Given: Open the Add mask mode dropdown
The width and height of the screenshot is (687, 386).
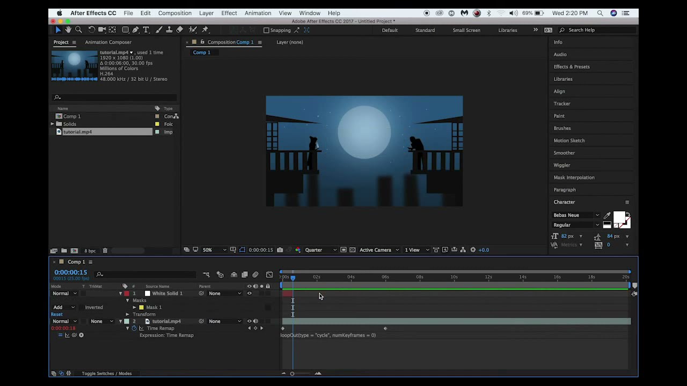Looking at the screenshot, I should (x=63, y=307).
